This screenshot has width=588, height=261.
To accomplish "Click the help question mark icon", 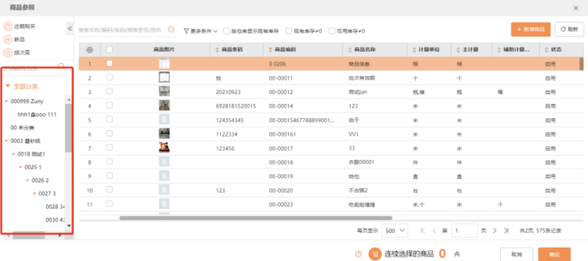I will pyautogui.click(x=358, y=254).
